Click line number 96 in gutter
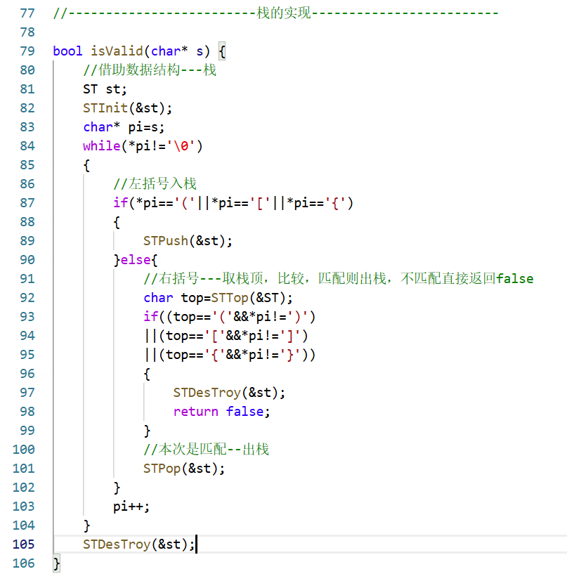 point(27,374)
